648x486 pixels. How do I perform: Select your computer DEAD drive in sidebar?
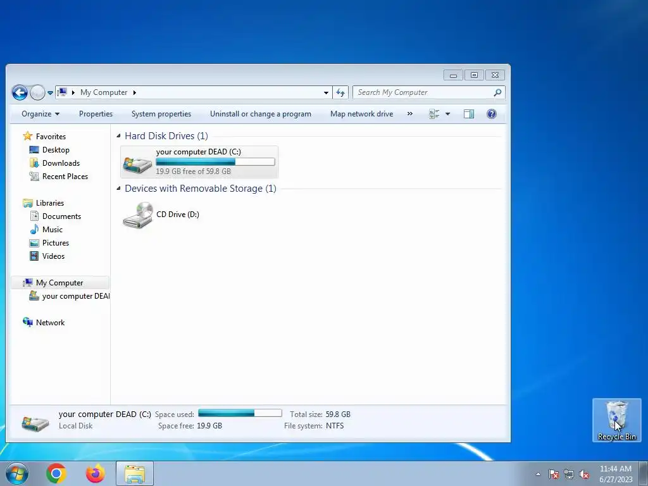tap(76, 296)
